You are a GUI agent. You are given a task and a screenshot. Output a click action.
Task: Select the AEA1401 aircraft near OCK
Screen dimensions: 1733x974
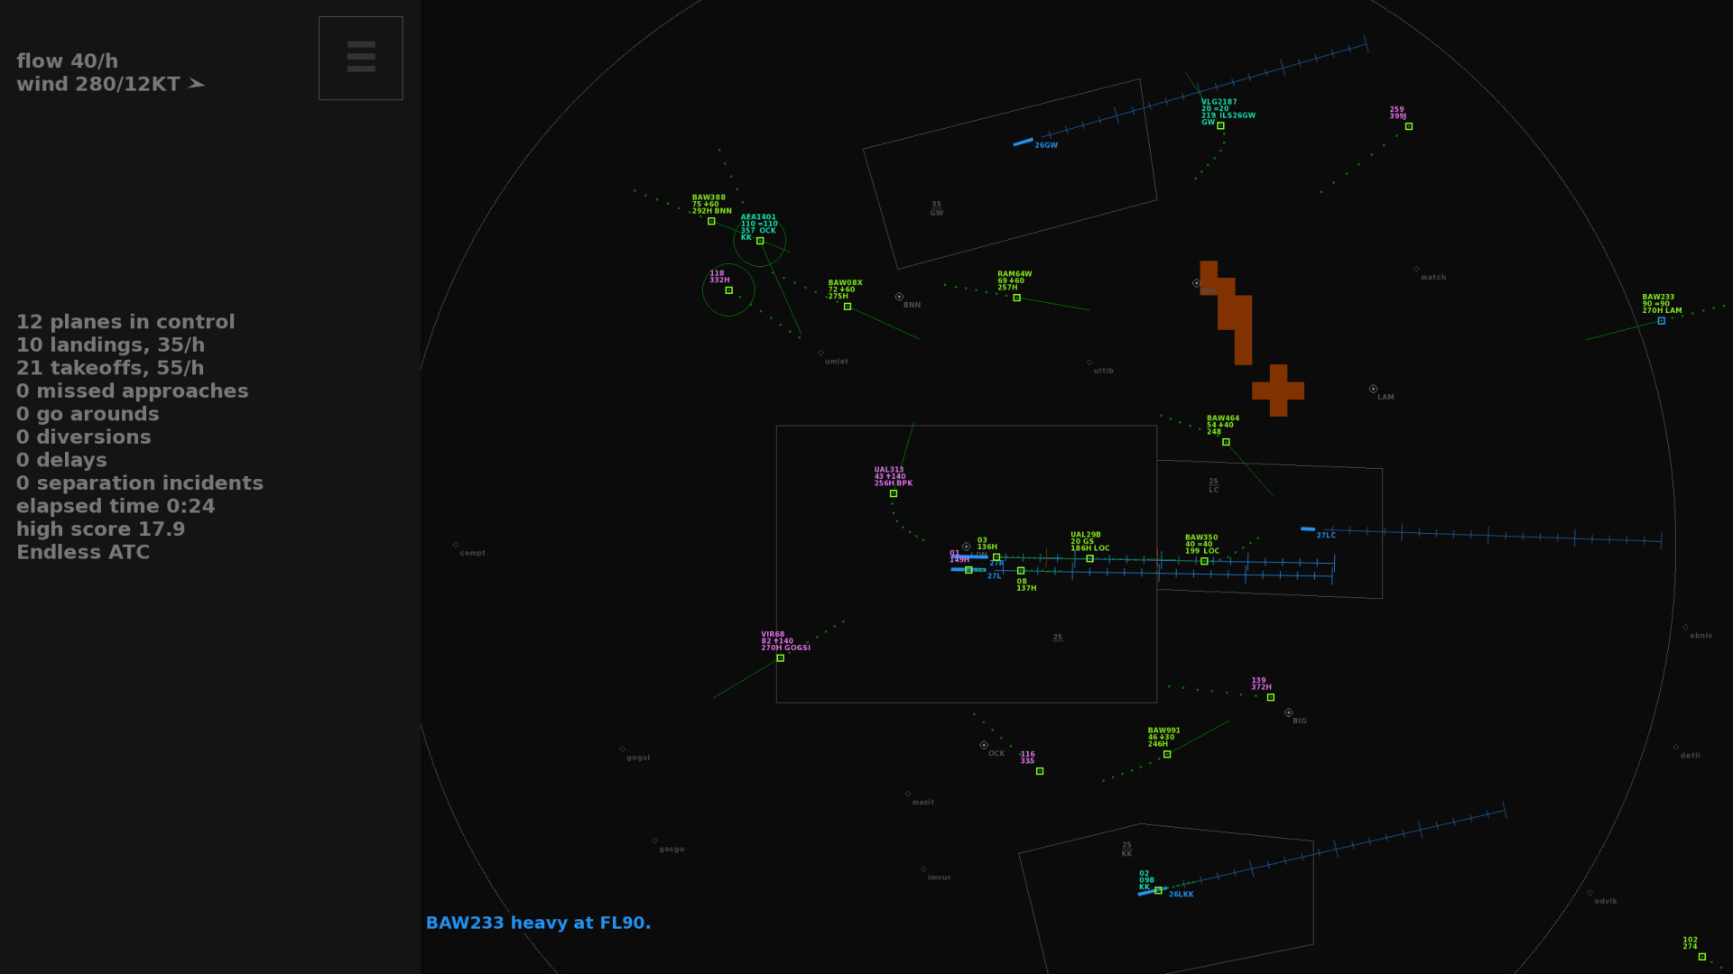click(760, 241)
